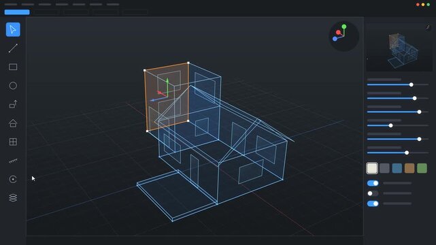Open the last menu in the menu bar
Screen dimensions: 436x245
point(113,5)
